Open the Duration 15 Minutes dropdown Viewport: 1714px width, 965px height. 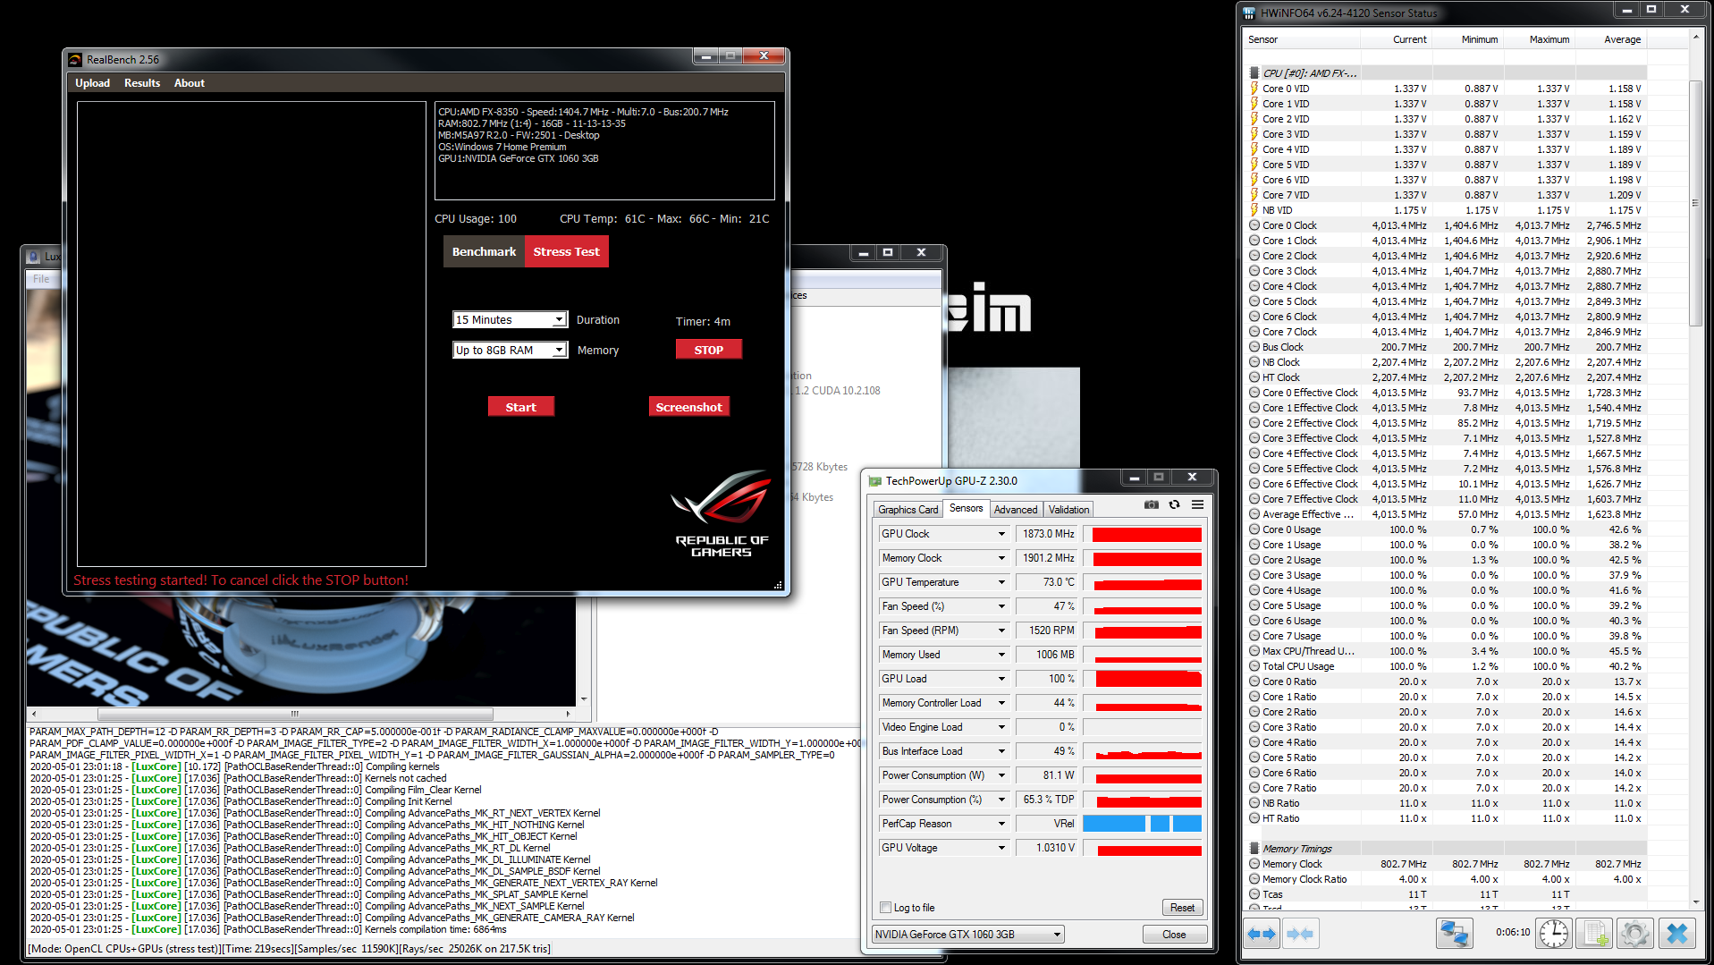pos(510,320)
